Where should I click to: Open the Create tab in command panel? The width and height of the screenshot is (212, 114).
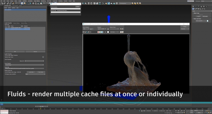(x=193, y=6)
